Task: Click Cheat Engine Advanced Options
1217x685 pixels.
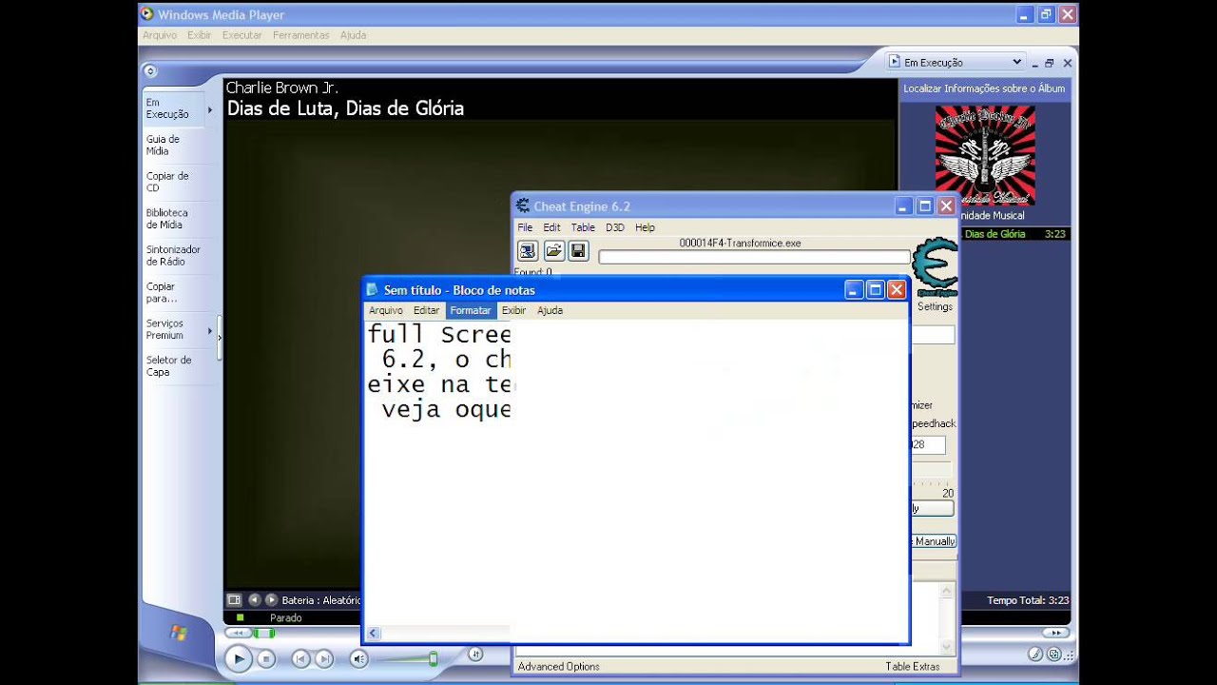Action: click(x=559, y=667)
